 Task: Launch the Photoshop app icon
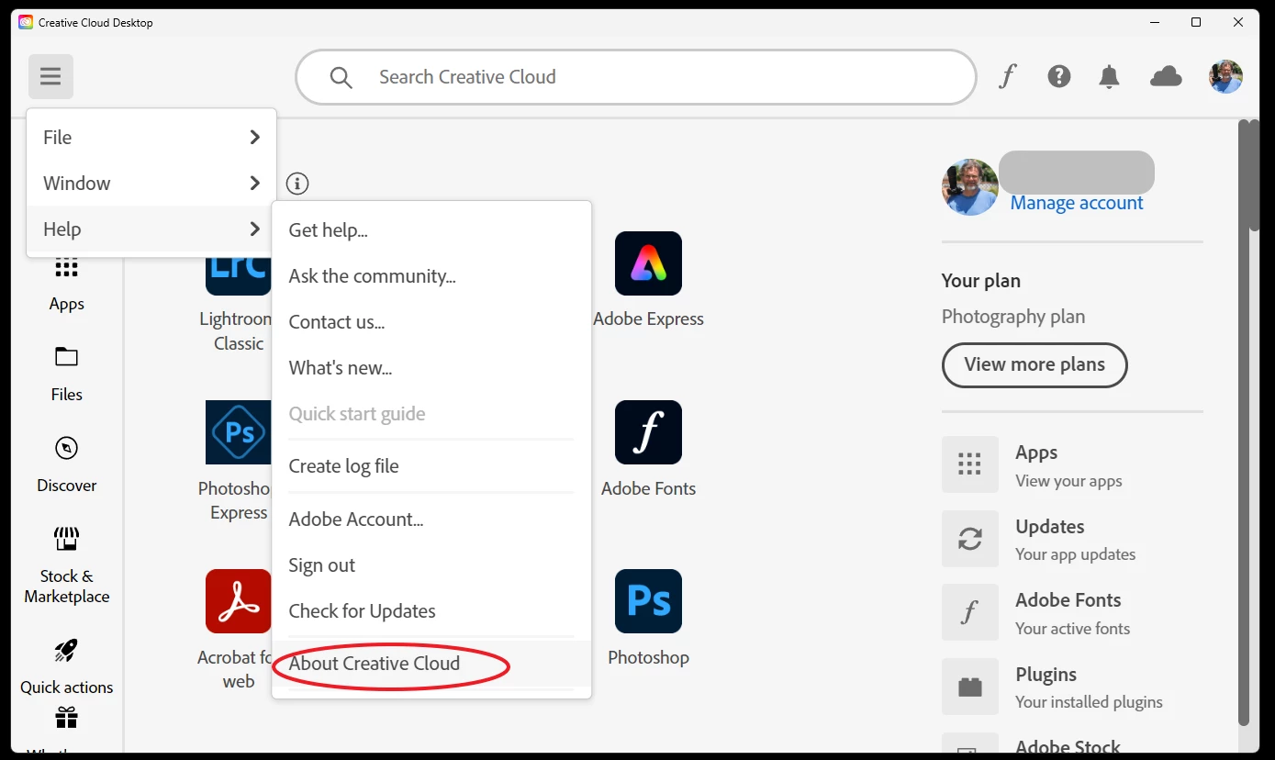pos(648,601)
